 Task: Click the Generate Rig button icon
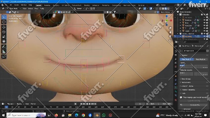pos(181,105)
